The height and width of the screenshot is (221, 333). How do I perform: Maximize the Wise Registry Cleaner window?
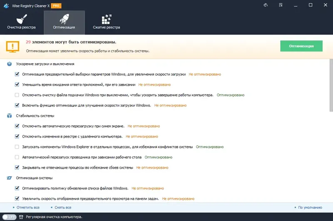tap(310, 5)
